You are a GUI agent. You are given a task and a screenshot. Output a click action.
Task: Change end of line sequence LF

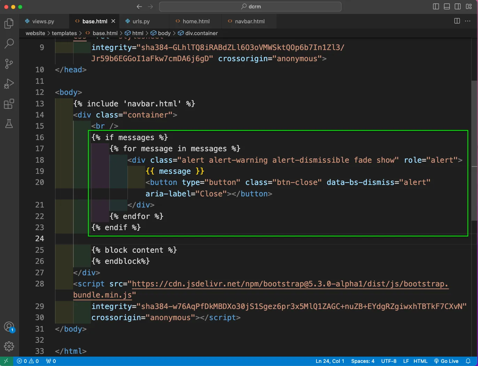pyautogui.click(x=406, y=361)
